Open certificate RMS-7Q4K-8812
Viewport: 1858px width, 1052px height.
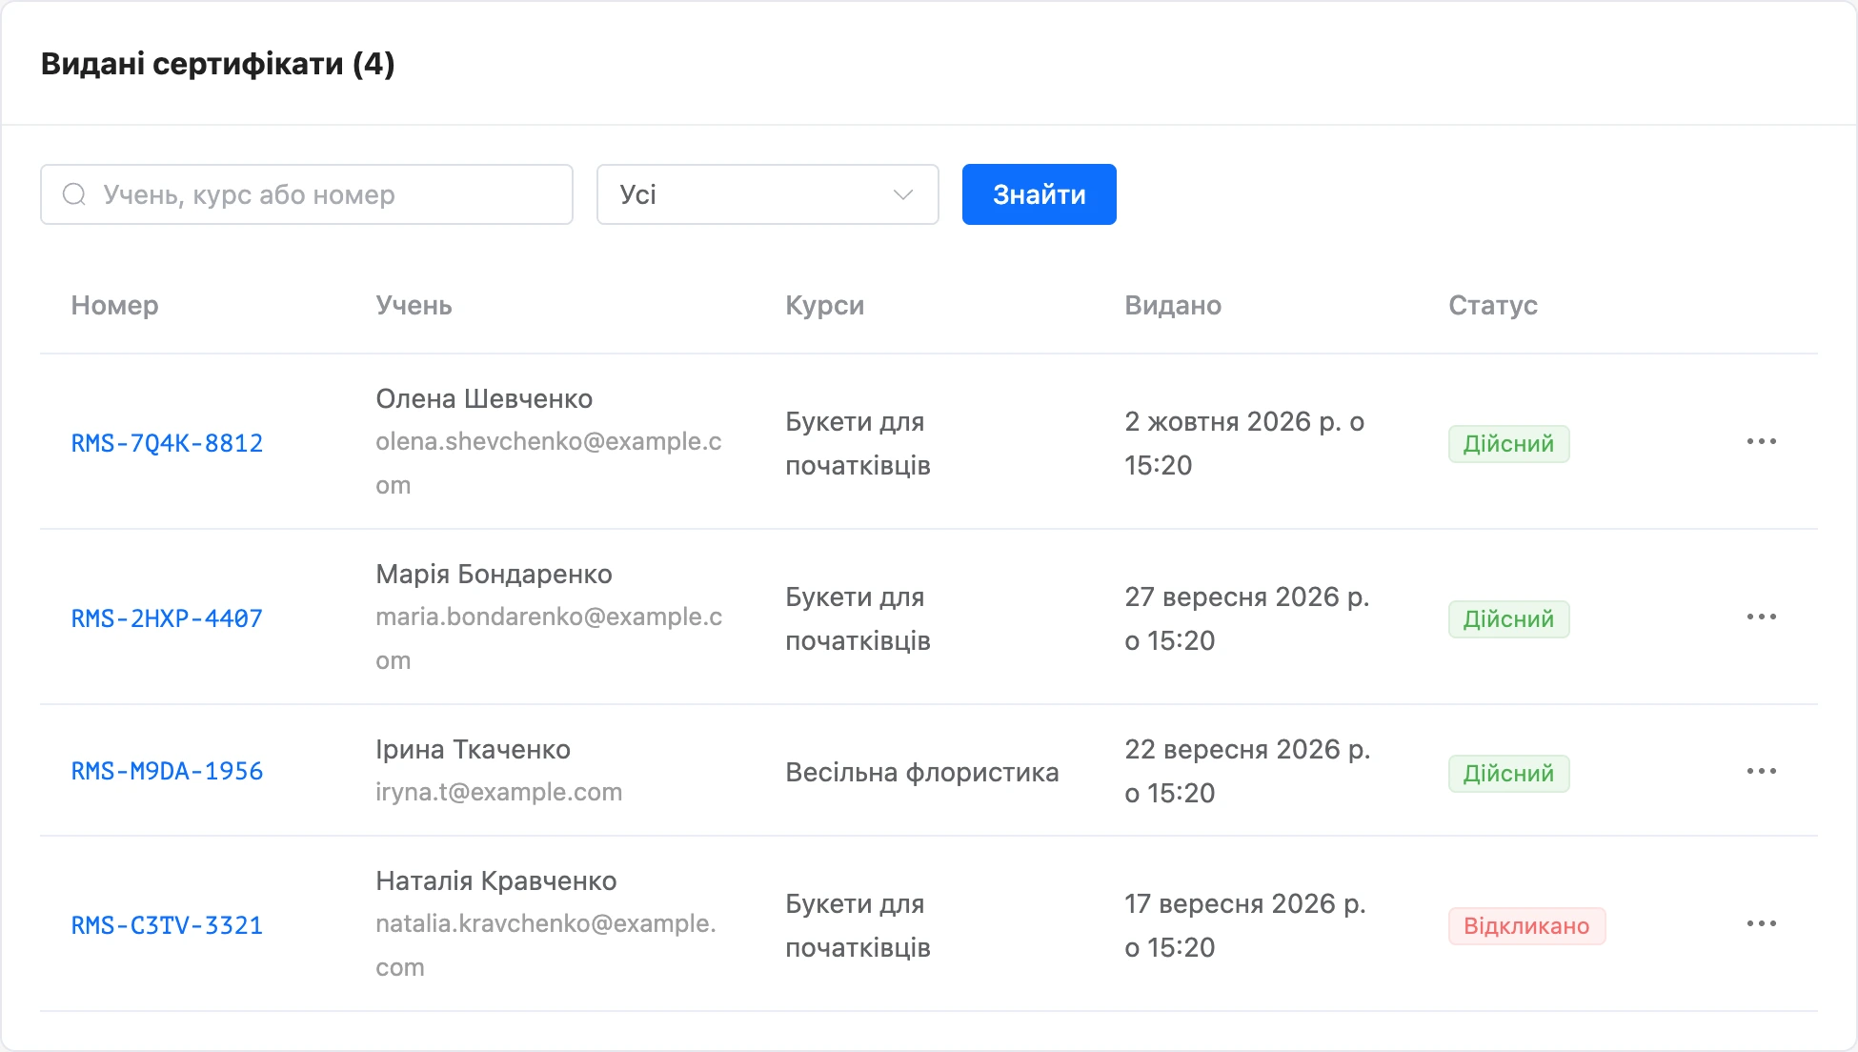(167, 443)
